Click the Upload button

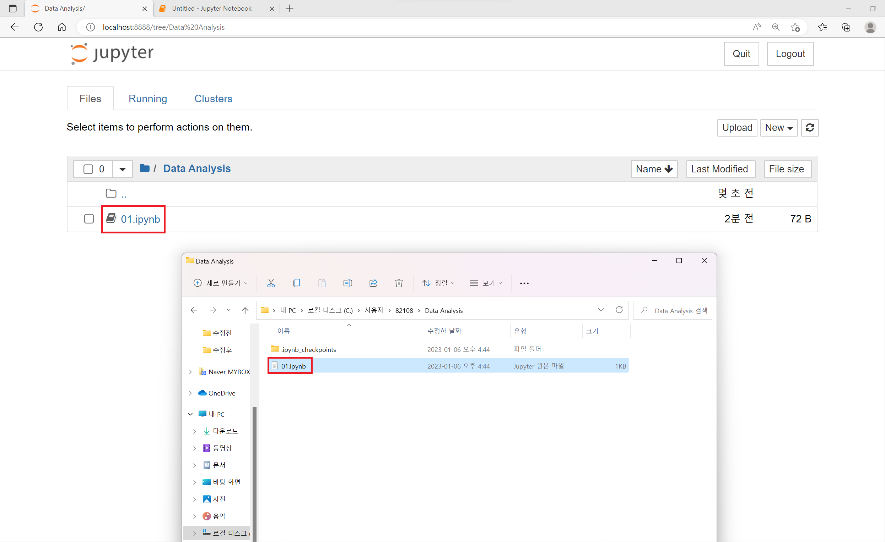(x=736, y=128)
